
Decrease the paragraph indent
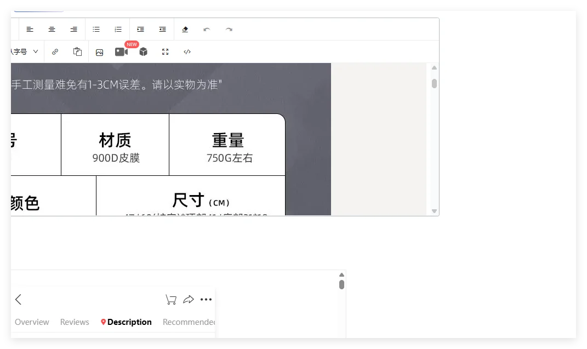coord(162,29)
